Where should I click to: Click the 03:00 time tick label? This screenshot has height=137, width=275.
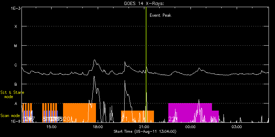[237, 127]
